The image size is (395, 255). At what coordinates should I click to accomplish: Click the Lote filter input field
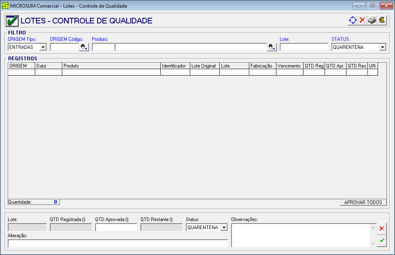(304, 47)
